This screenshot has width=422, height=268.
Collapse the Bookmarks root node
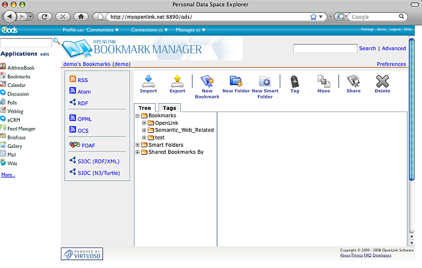(x=138, y=115)
